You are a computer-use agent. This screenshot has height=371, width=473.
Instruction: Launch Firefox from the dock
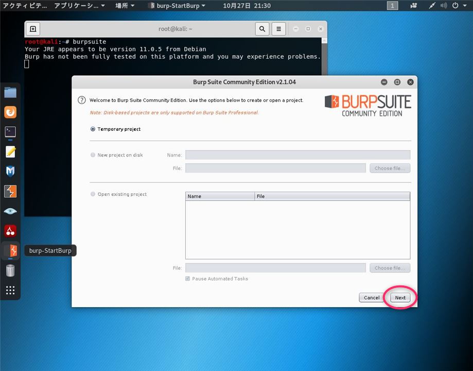click(x=10, y=112)
